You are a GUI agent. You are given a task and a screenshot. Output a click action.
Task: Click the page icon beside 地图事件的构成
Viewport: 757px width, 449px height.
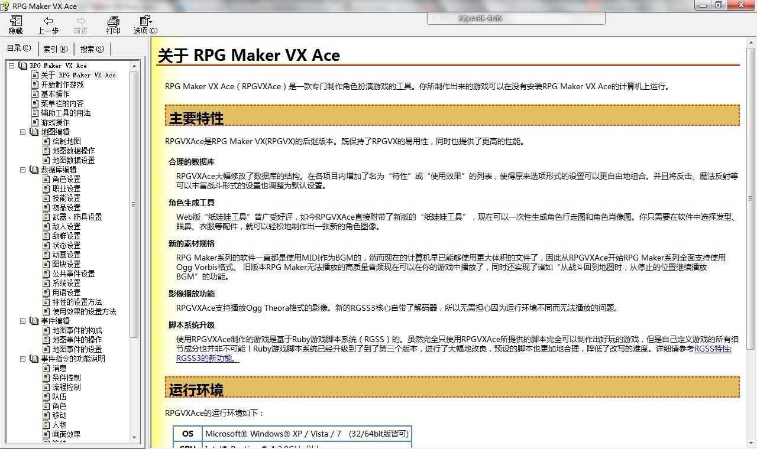tap(47, 330)
